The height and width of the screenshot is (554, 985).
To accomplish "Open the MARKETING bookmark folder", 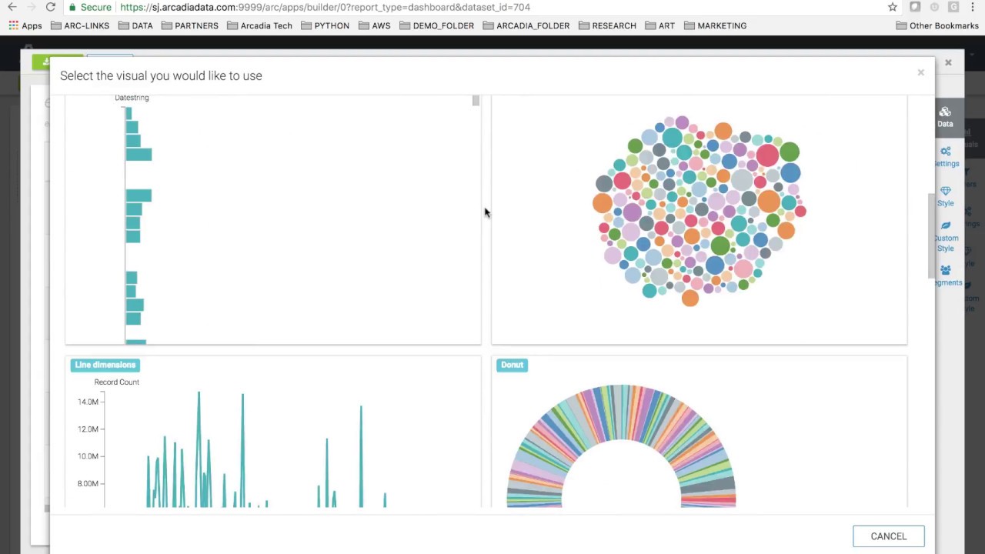I will [715, 25].
